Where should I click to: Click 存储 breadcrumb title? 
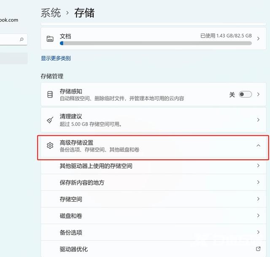[84, 13]
